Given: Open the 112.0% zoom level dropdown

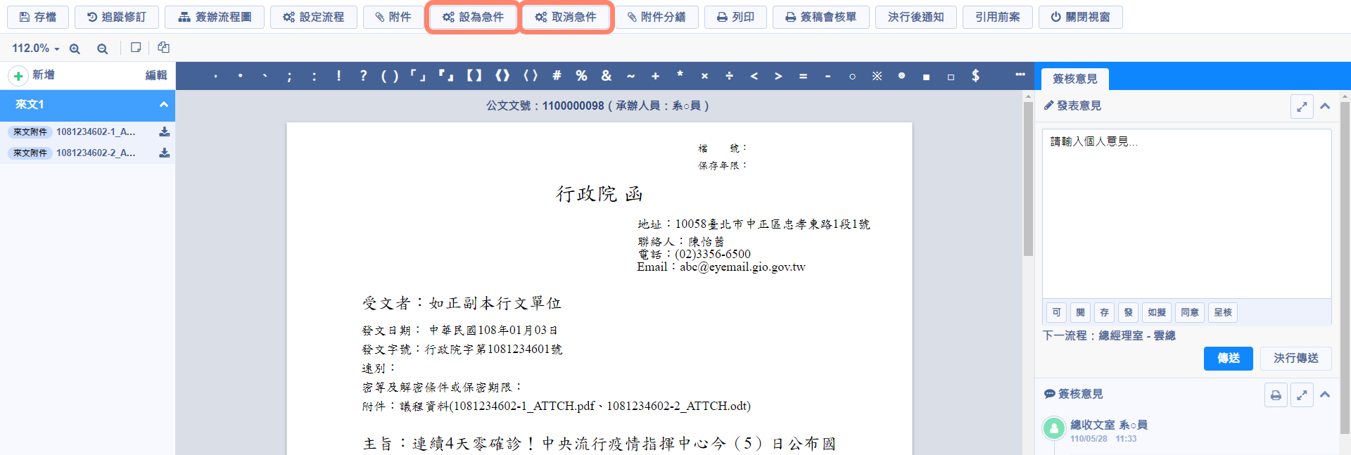Looking at the screenshot, I should point(35,49).
